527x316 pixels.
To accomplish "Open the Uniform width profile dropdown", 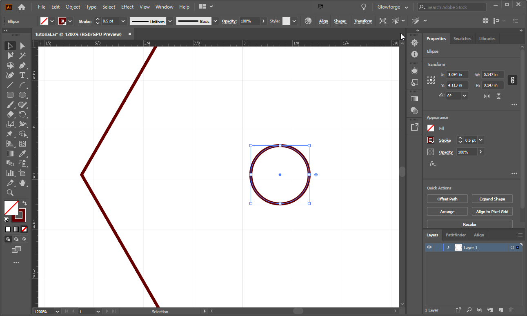I will (170, 21).
